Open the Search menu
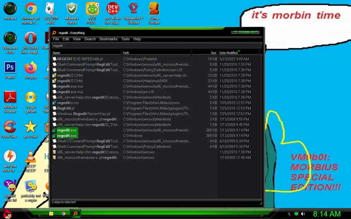351x219 pixels. point(90,39)
